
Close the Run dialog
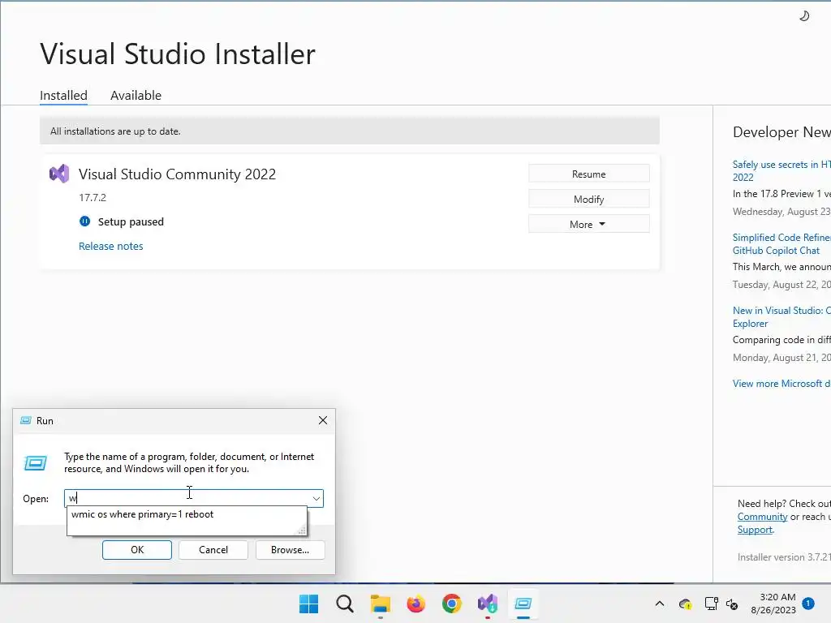click(323, 421)
